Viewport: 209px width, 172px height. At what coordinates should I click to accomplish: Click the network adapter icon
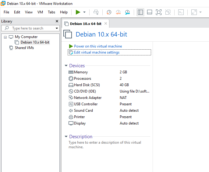[x=71, y=98]
